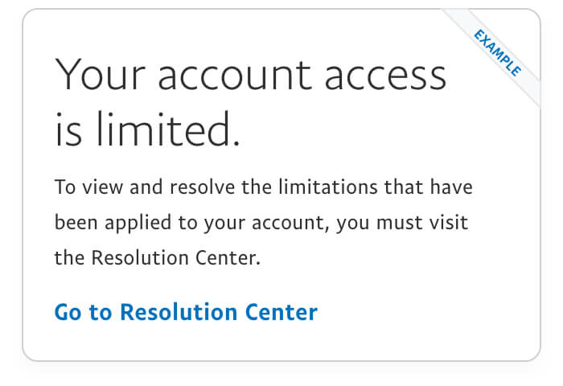Click the EXAMPLE corner ribbon label
The width and height of the screenshot is (563, 386).
point(498,53)
